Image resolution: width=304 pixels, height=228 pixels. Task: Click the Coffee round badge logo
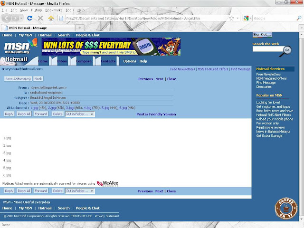[286, 209]
